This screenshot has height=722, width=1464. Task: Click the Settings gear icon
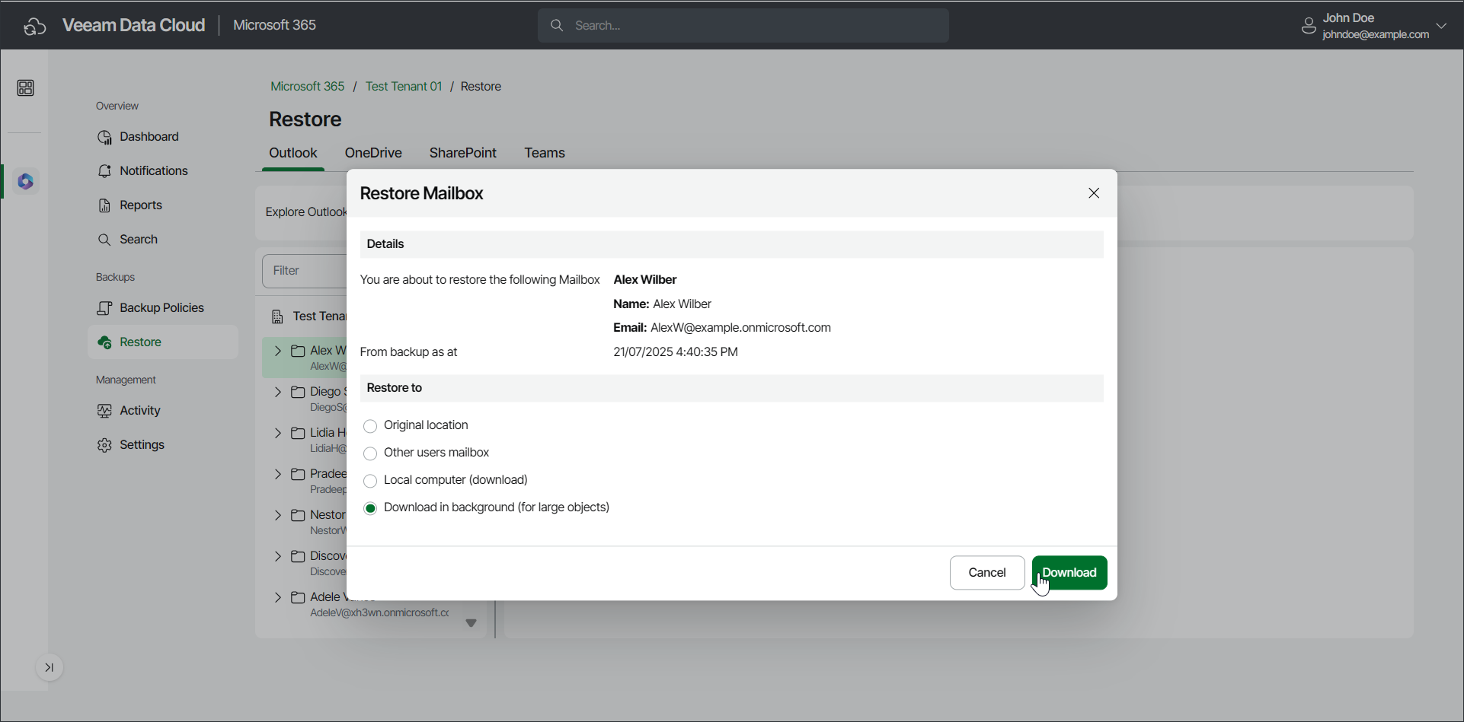click(x=104, y=445)
